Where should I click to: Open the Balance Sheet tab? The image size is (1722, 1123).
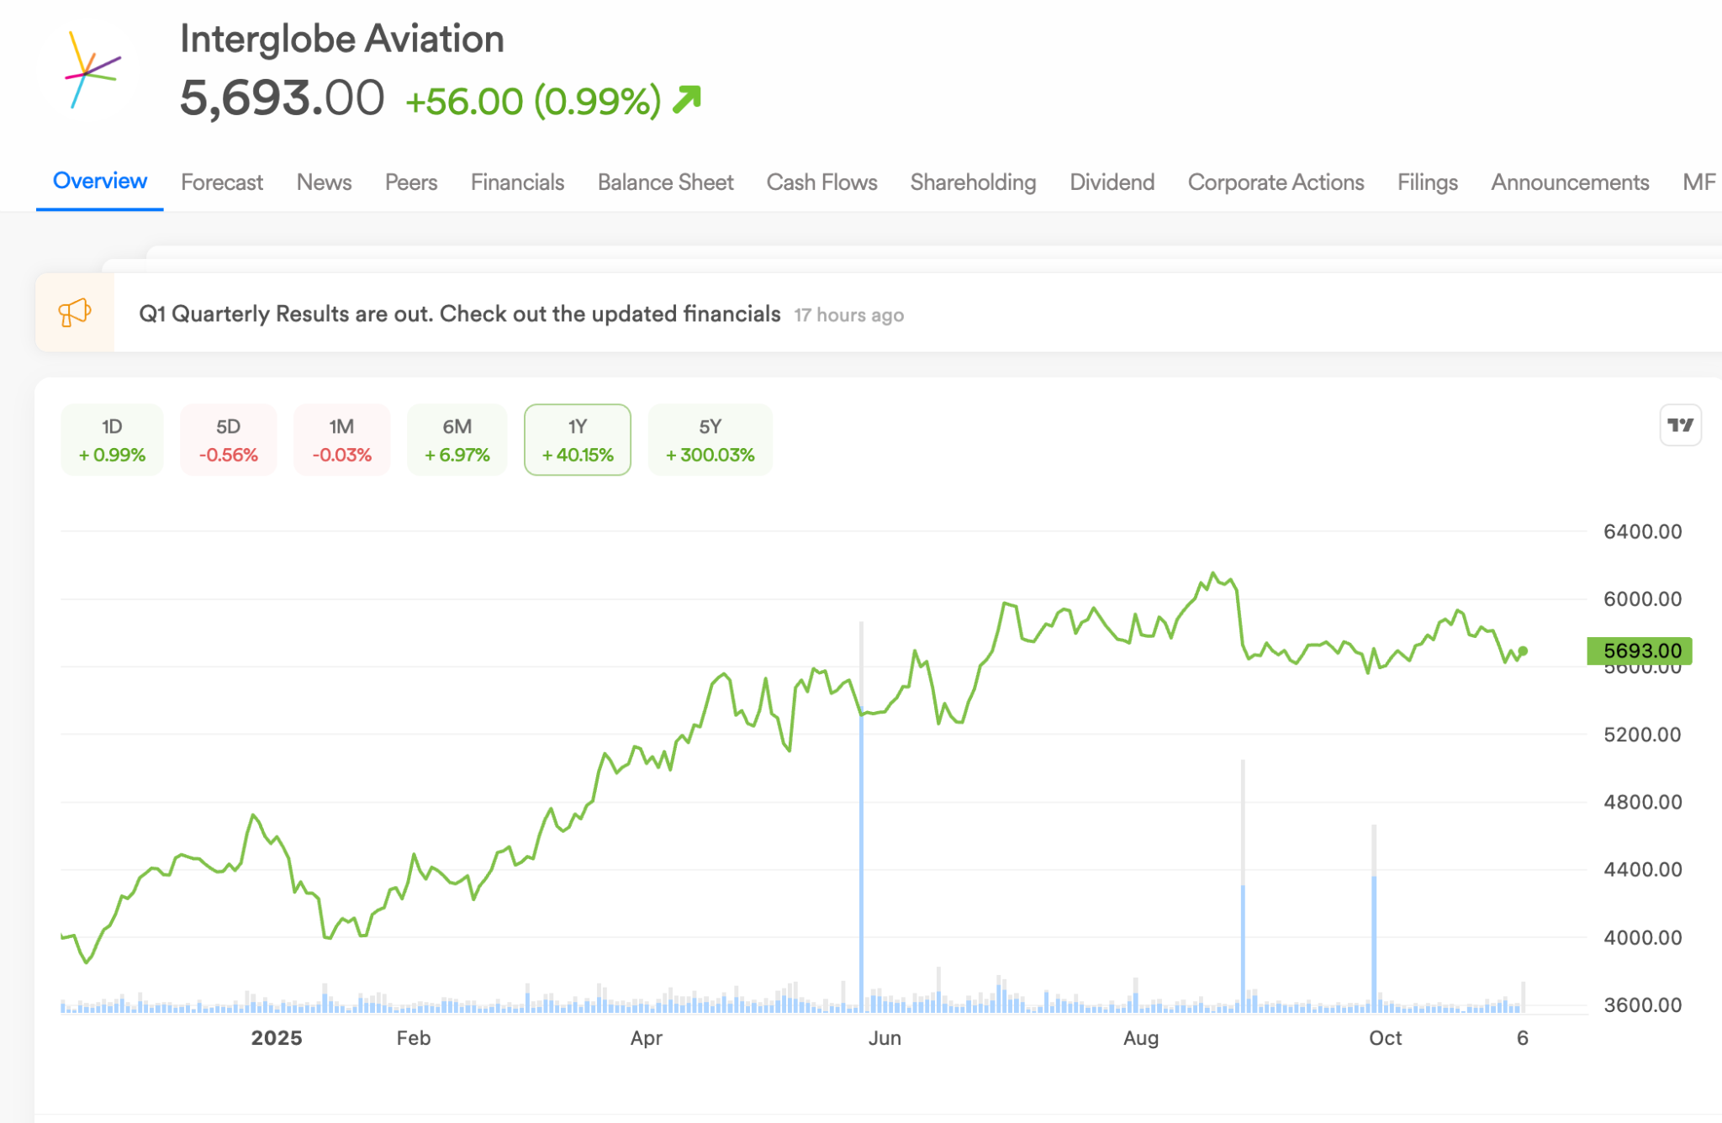point(665,182)
